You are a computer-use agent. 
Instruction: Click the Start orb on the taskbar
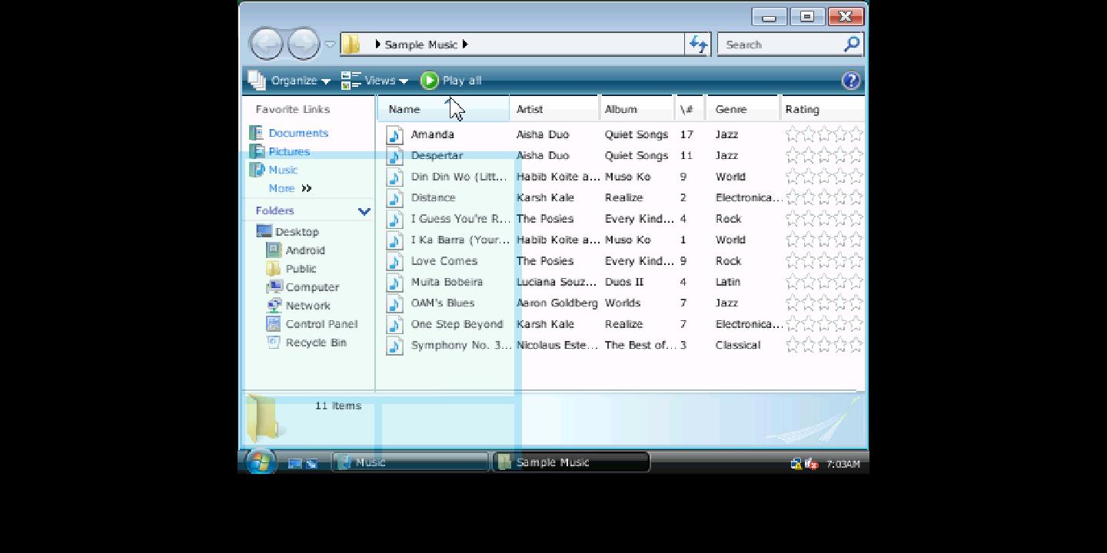[261, 462]
